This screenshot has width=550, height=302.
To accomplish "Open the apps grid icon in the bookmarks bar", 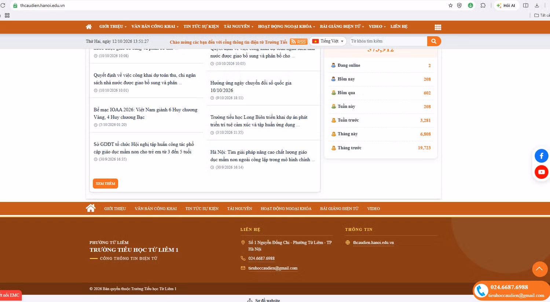I will [7, 15].
